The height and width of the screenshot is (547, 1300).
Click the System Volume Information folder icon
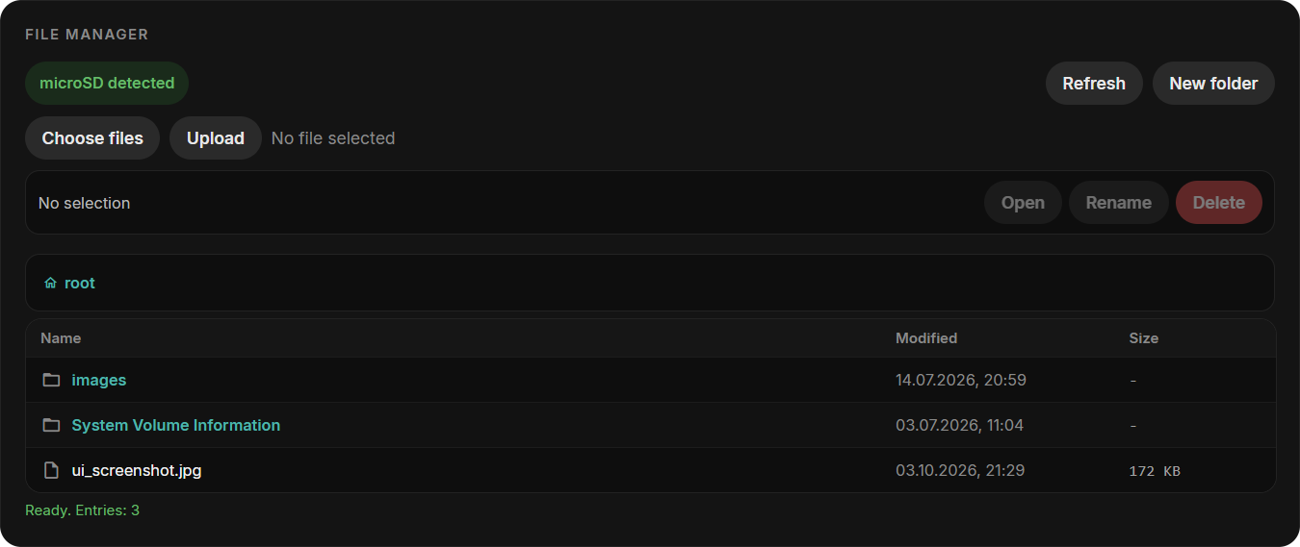(x=51, y=425)
